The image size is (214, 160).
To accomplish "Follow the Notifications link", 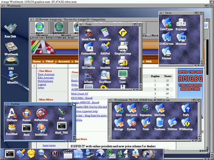I will click(x=45, y=81).
